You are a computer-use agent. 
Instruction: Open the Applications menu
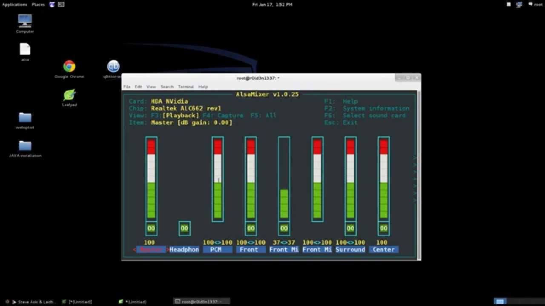[x=15, y=4]
